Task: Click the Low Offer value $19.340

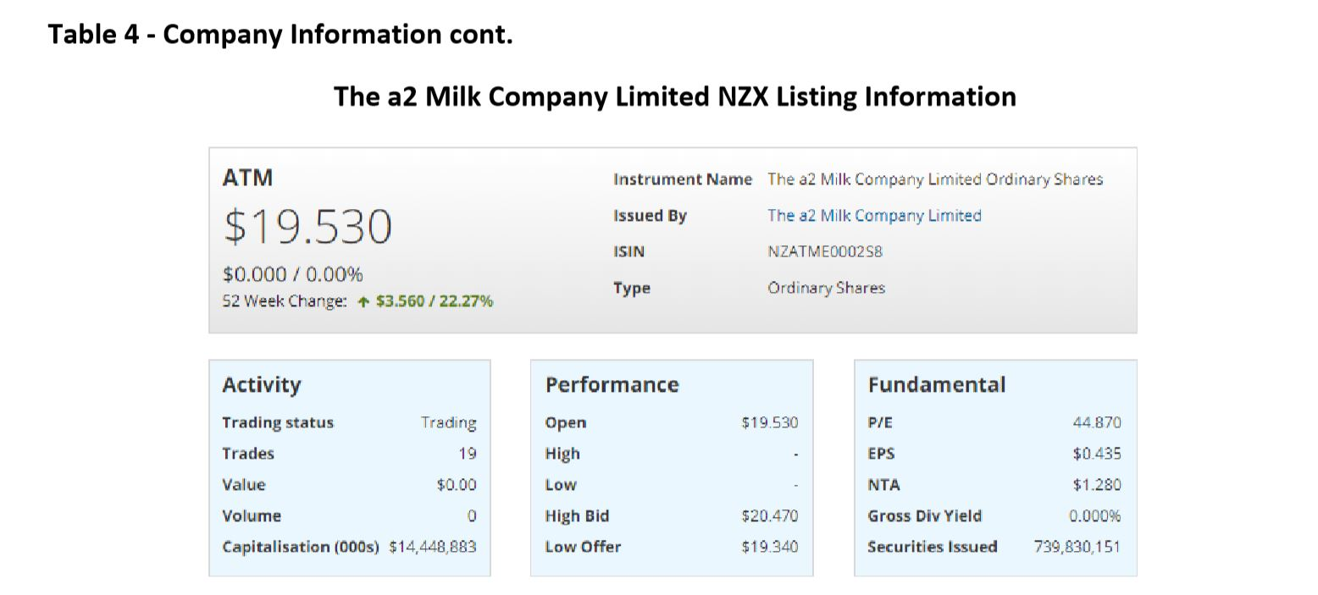Action: pos(769,547)
